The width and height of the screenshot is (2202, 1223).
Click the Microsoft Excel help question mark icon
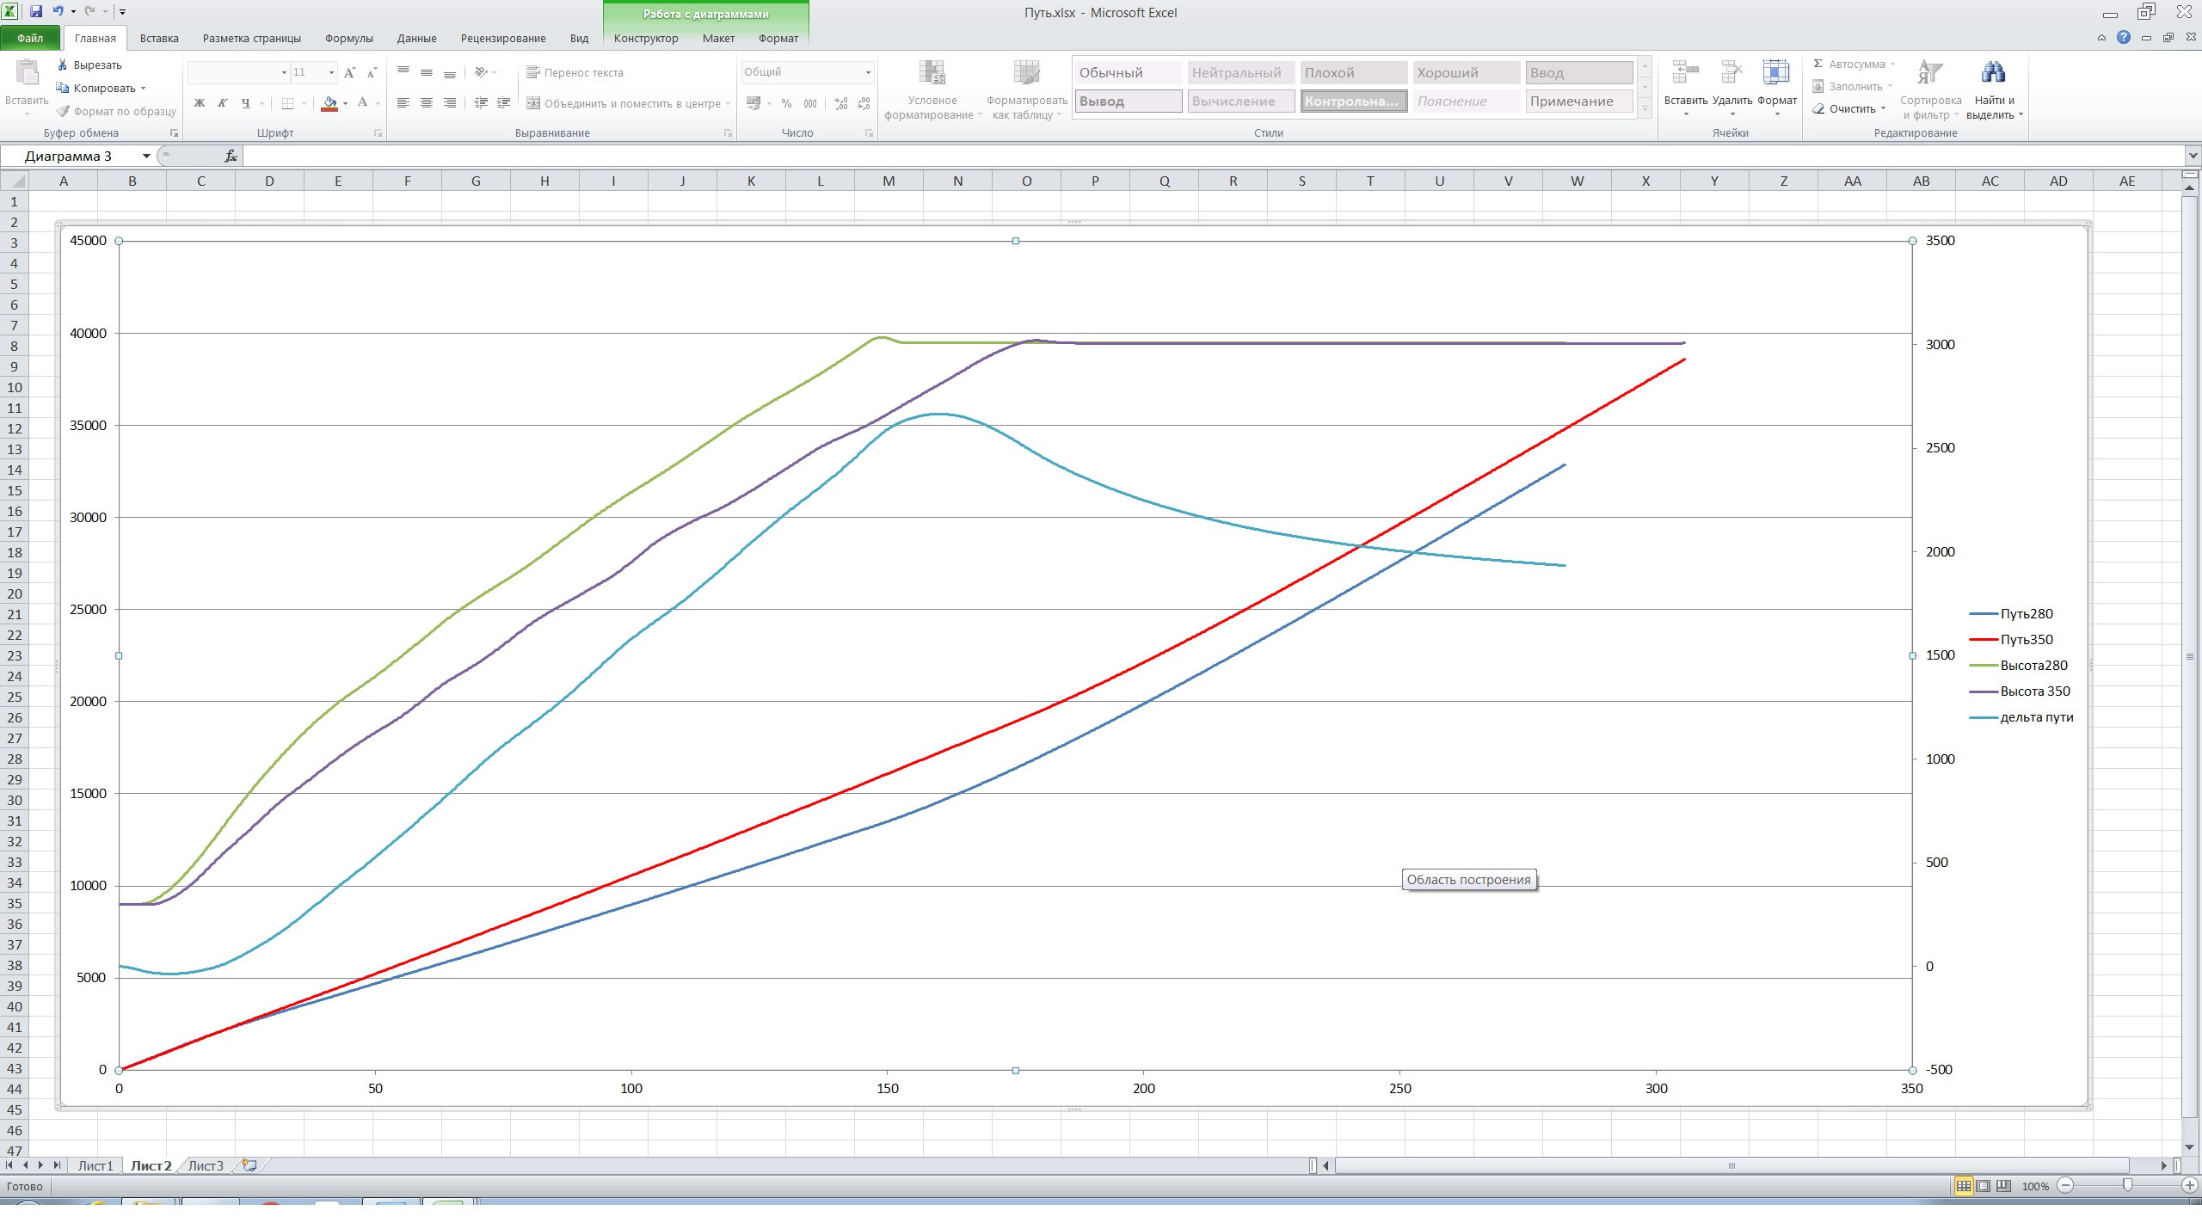coord(2124,37)
